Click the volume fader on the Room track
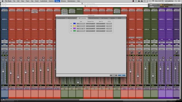Screen dimensions: 182x102 [138, 76]
